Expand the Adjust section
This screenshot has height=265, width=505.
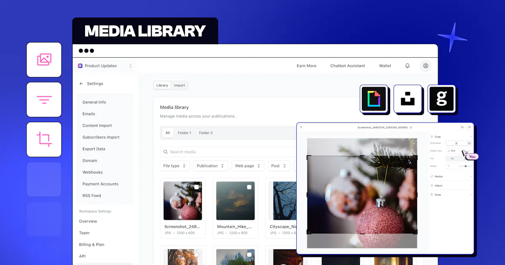tap(470, 185)
